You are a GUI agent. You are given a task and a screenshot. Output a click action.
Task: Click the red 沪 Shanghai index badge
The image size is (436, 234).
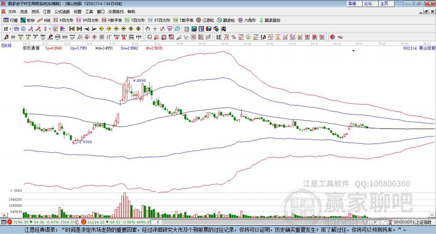tap(10, 222)
